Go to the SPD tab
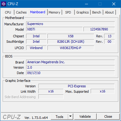121x121 pixels. [68, 12]
